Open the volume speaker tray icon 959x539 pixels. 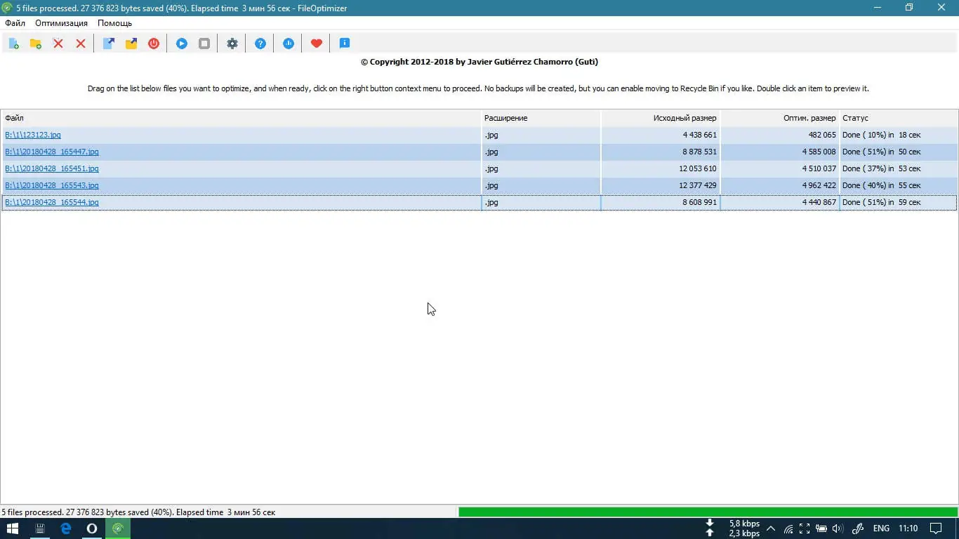(837, 528)
